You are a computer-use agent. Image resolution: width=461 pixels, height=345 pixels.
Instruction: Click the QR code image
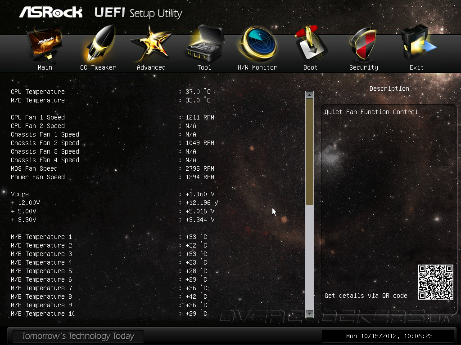click(436, 282)
